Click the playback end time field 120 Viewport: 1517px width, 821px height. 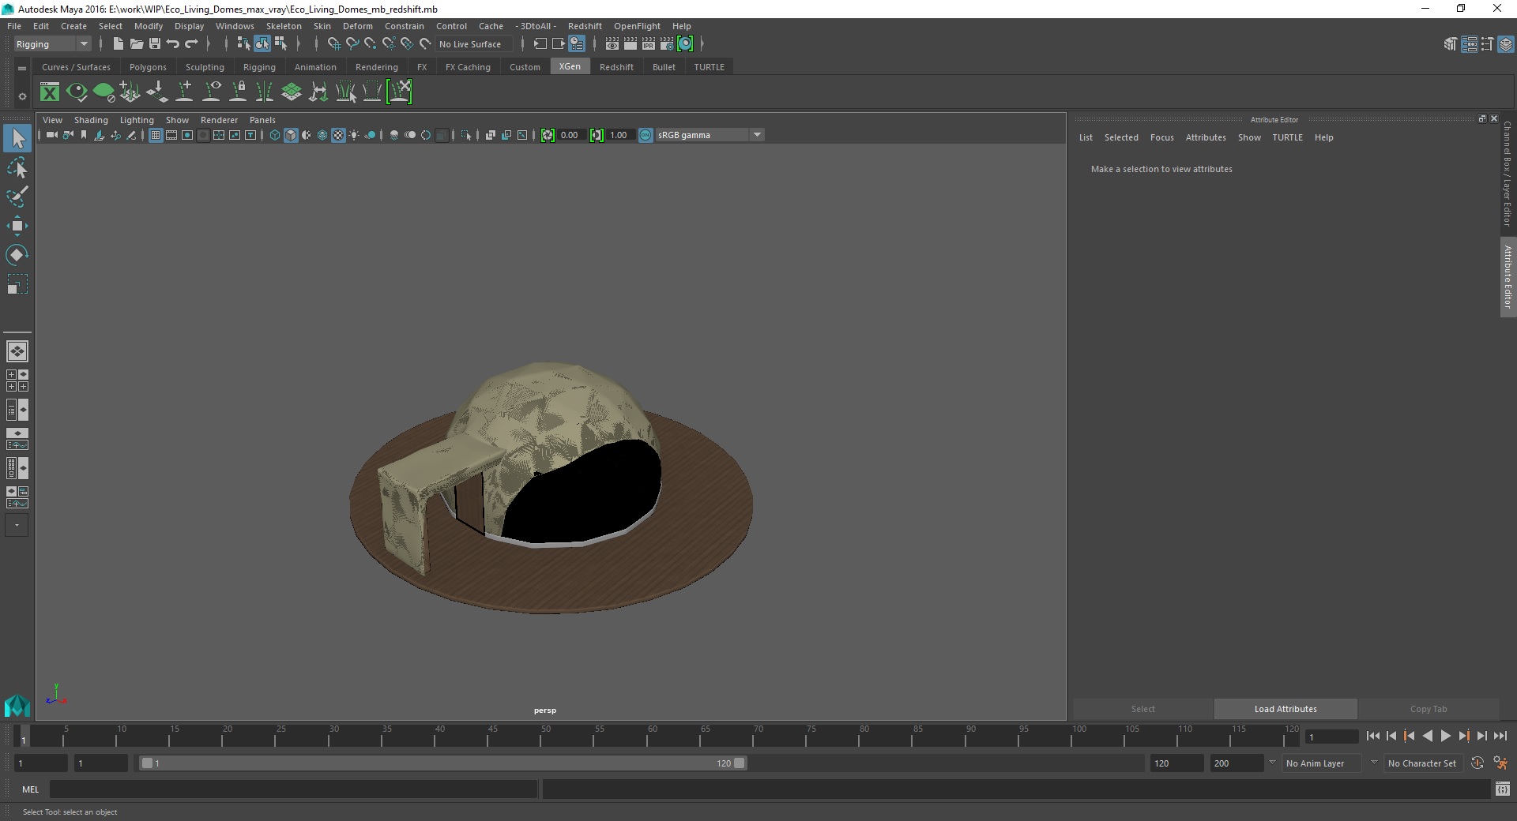[x=1176, y=763]
